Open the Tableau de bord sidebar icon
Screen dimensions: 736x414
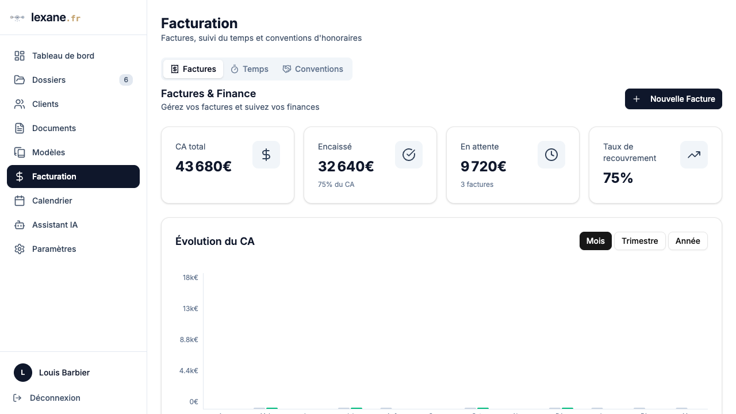[18, 55]
